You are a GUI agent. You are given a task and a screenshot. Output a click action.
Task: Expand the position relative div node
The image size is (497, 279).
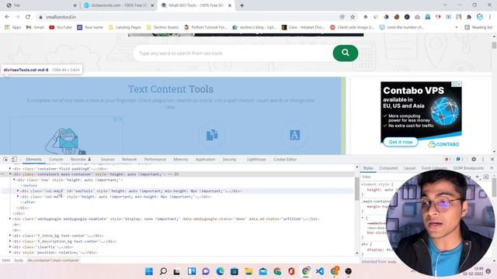10,253
